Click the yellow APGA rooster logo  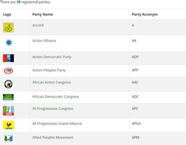(8, 125)
